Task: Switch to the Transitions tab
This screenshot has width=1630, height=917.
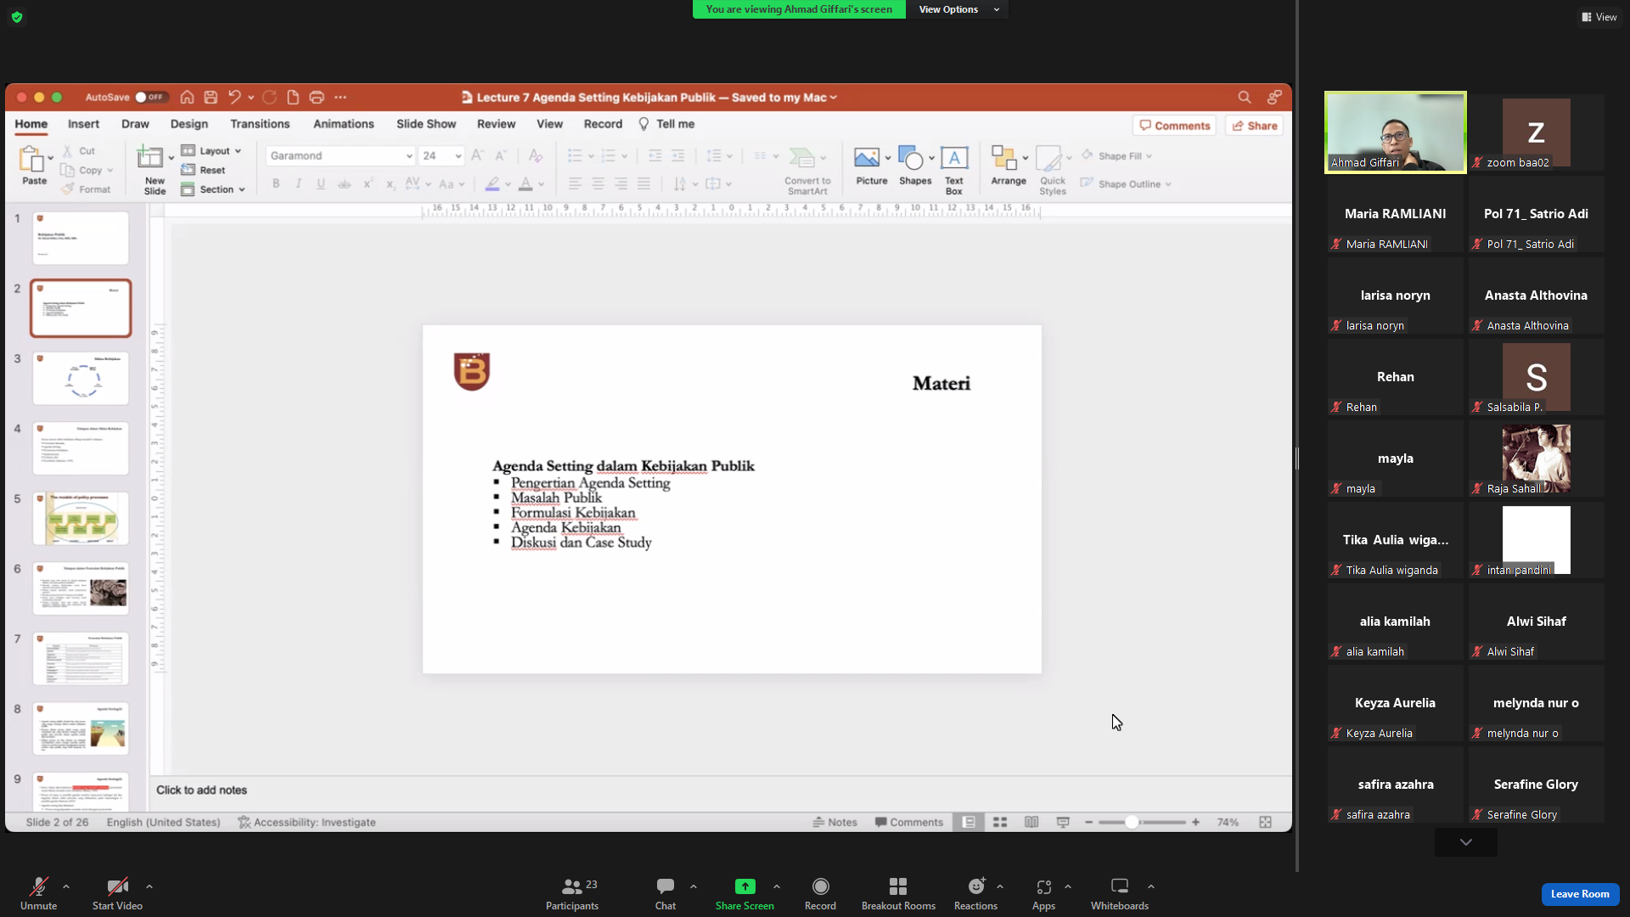Action: (x=260, y=124)
